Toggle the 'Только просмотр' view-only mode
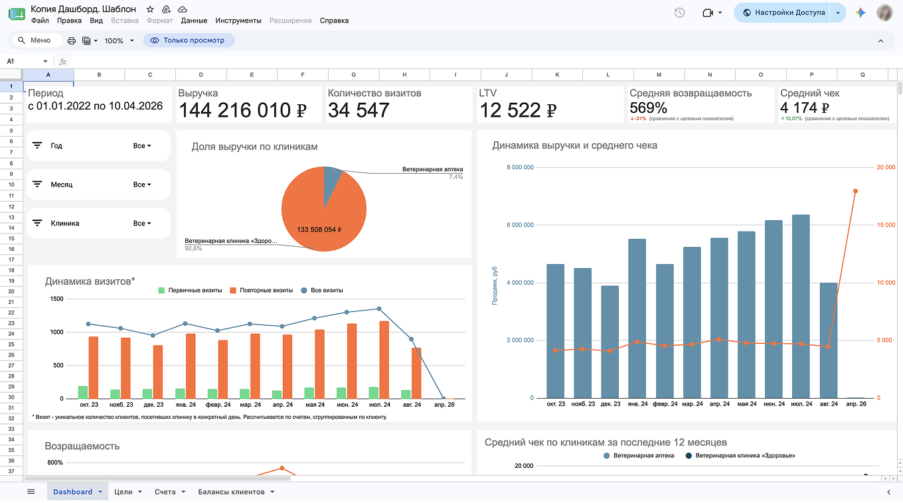 189,40
